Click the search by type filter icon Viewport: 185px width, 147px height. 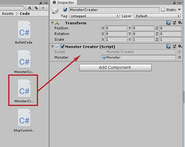click(30, 8)
